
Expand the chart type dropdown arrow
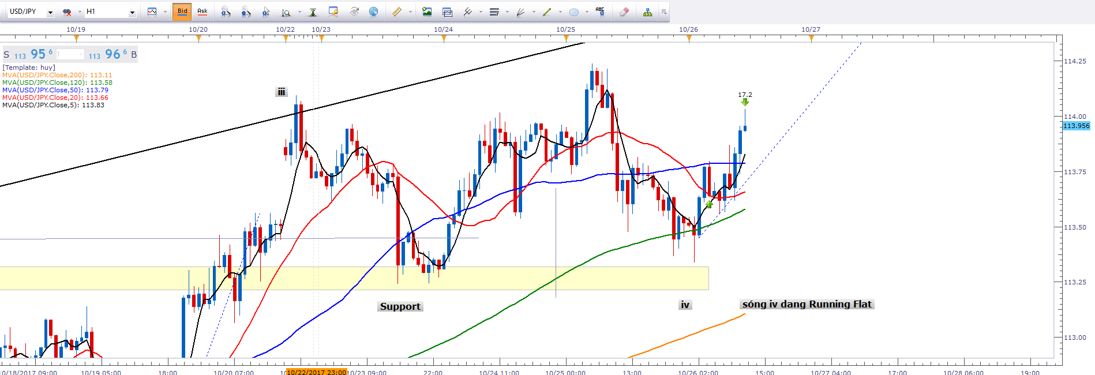165,12
